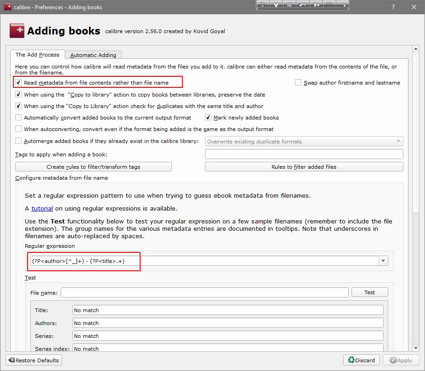The image size is (425, 371).
Task: Click the Test button
Action: pyautogui.click(x=370, y=292)
